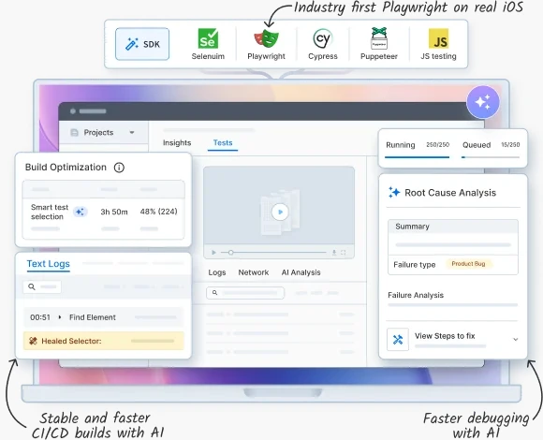
Task: Click the search field below Logs tab
Action: point(245,293)
